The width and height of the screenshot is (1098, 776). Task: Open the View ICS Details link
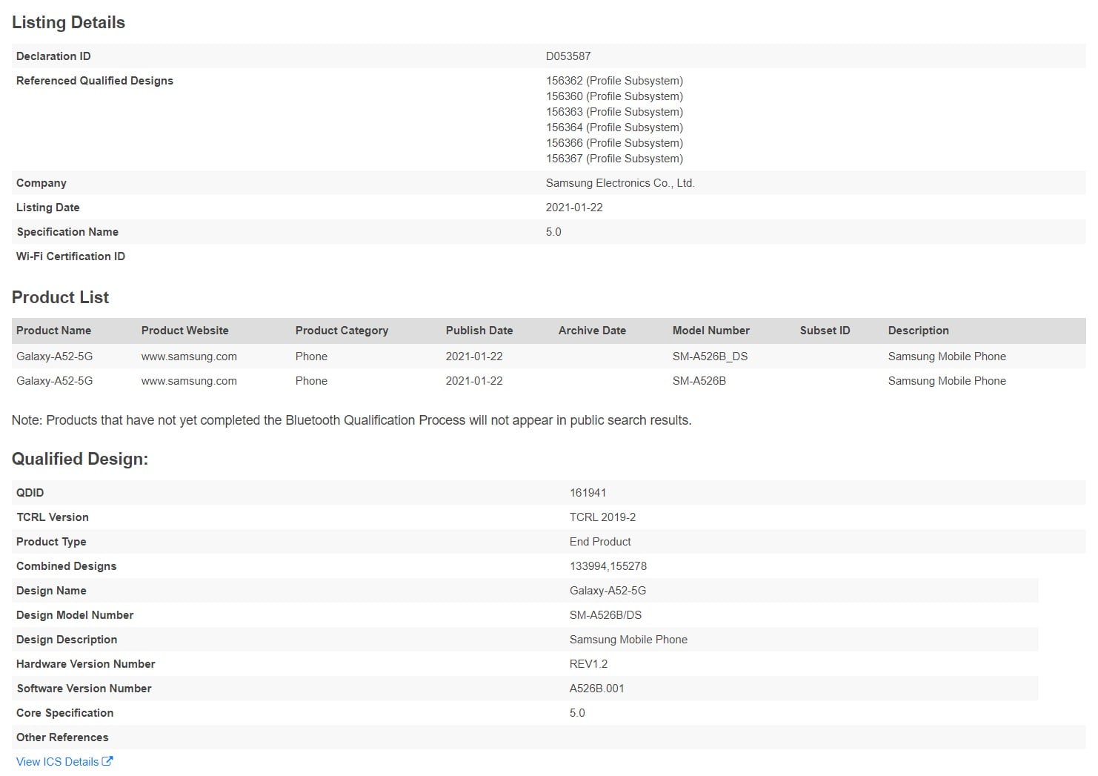58,762
